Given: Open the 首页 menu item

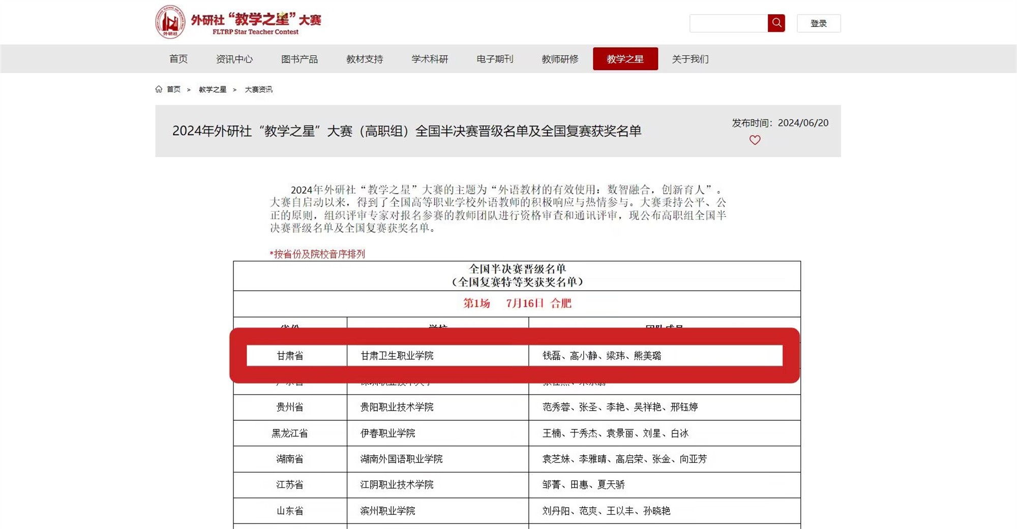Looking at the screenshot, I should pyautogui.click(x=179, y=59).
